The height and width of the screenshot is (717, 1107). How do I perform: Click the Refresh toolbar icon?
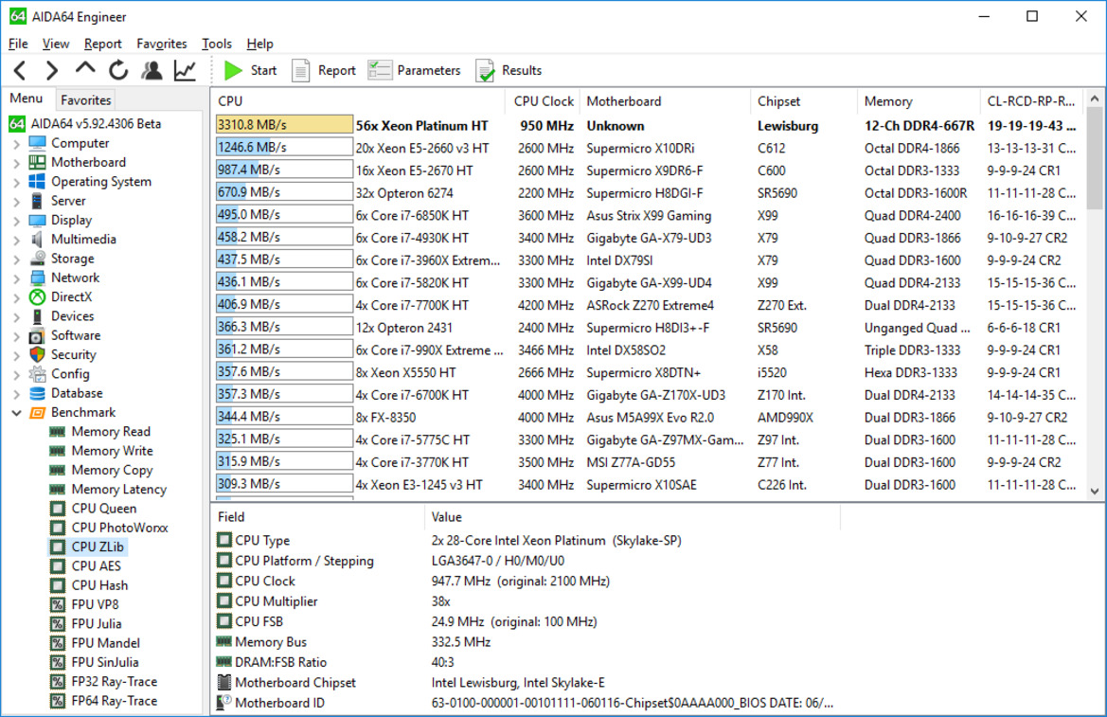point(118,70)
